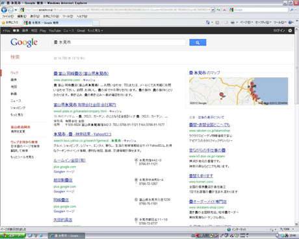Viewport: 299px width, 239px height.
Task: Select ショッピング in left sidebar
Action: pos(18,108)
